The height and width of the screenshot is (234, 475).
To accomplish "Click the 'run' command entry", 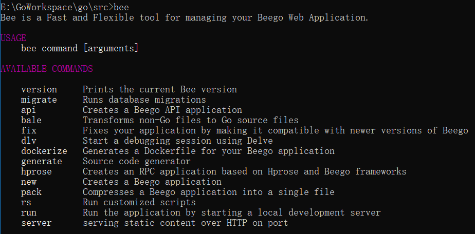I will click(x=29, y=212).
